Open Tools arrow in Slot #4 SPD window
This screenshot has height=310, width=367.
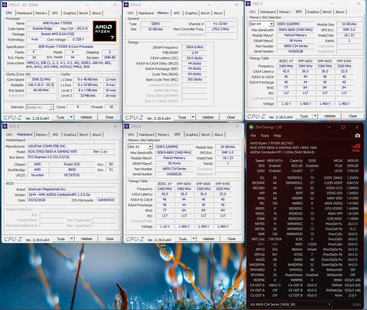[315, 116]
